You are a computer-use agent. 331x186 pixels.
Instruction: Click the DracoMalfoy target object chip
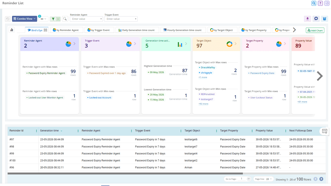pos(207,67)
